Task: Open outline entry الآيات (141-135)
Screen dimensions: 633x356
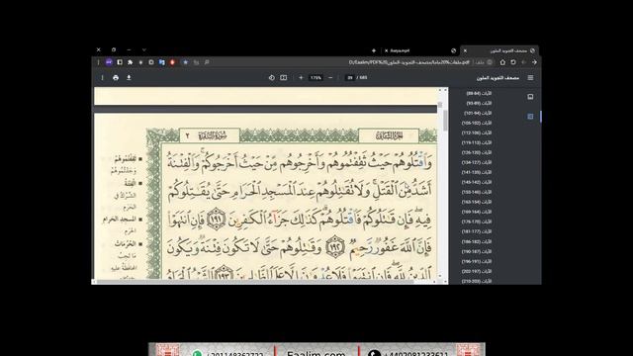Action: pos(477,172)
